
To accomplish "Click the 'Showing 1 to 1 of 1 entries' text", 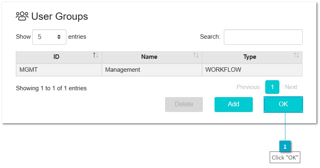I will pos(51,88).
